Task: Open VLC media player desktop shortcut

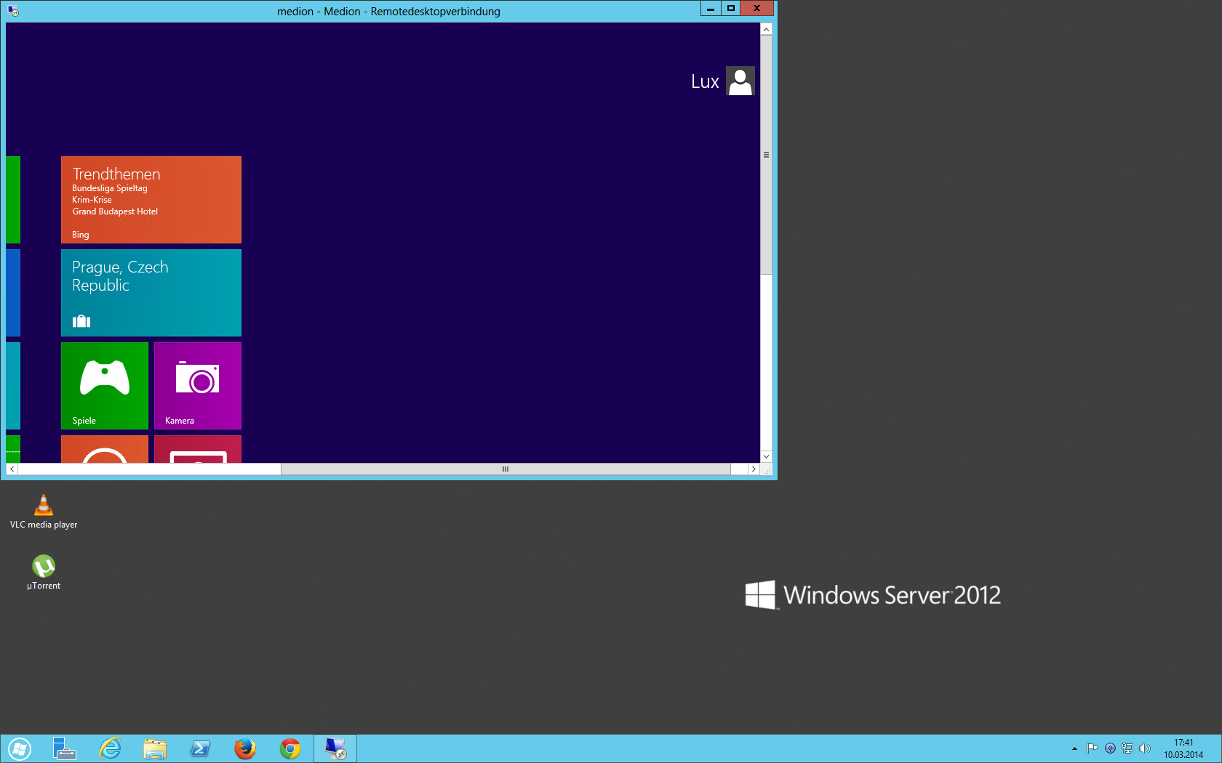Action: [44, 512]
